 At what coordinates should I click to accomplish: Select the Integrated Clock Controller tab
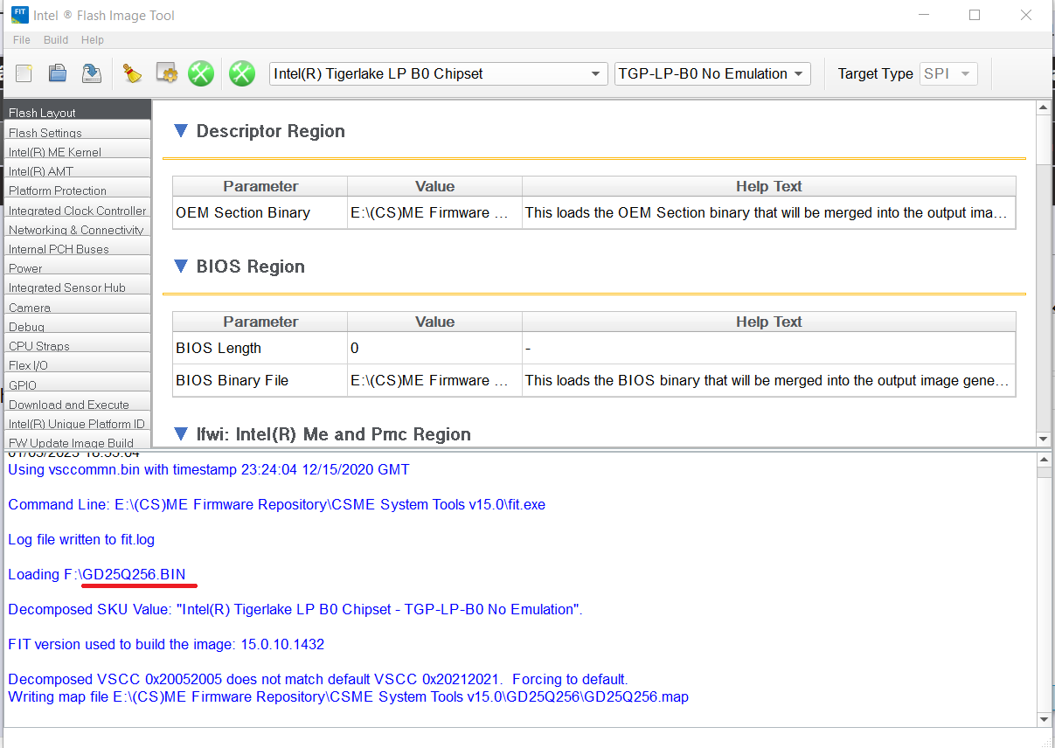click(76, 208)
